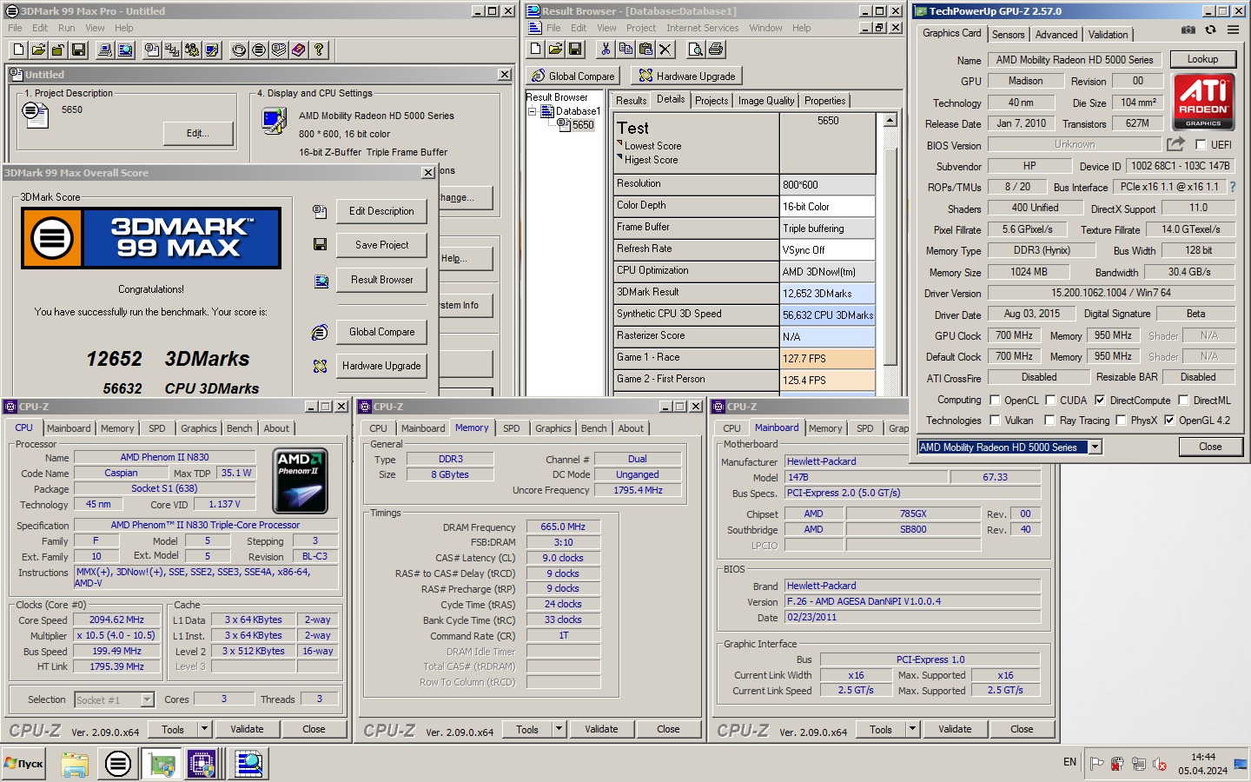The width and height of the screenshot is (1251, 782).
Task: Open GPU-Z hamburger menu icon
Action: point(1233,30)
